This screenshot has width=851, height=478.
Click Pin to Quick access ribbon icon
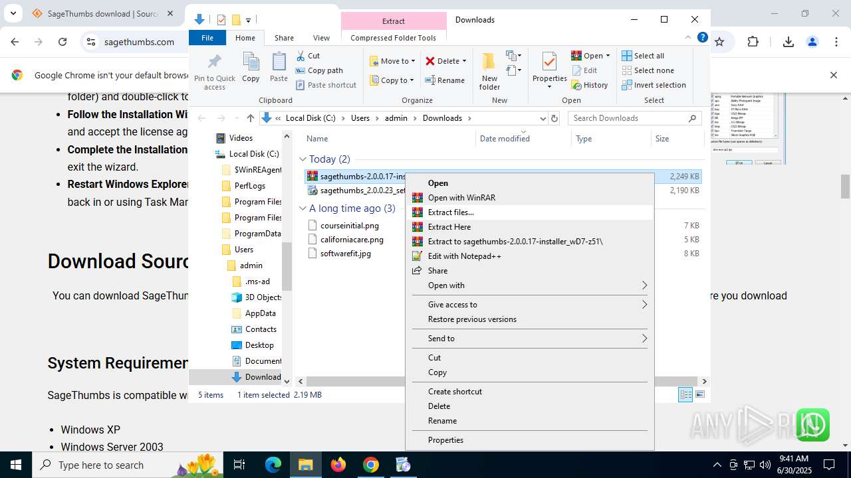pyautogui.click(x=214, y=72)
